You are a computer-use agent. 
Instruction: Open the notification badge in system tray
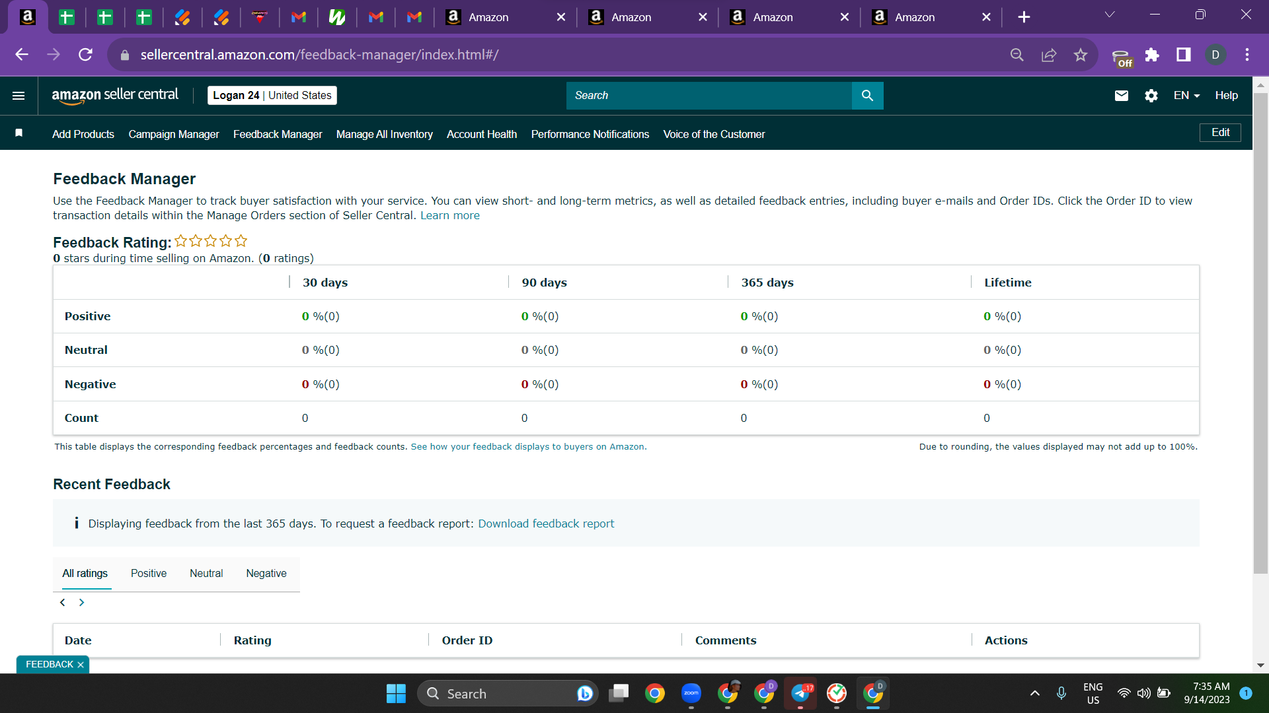1246,693
